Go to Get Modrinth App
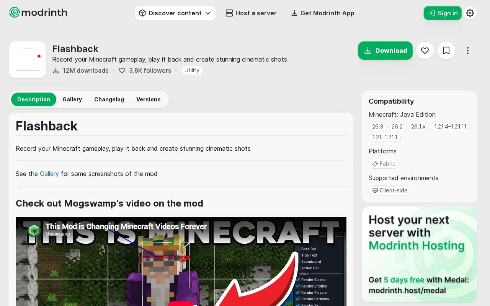490x306 pixels. (x=323, y=13)
